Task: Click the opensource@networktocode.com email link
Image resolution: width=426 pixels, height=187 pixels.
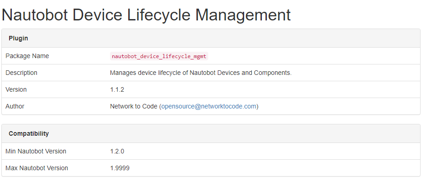Action: coord(209,106)
